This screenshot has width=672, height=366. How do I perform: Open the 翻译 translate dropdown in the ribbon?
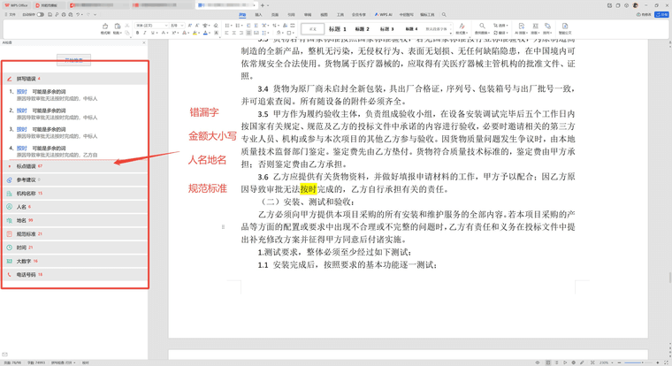pos(500,33)
